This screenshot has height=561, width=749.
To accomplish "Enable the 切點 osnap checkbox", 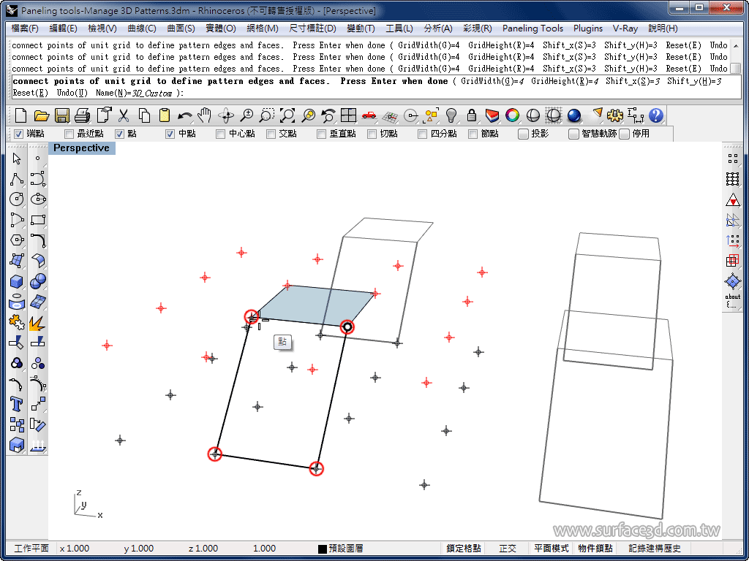I will coord(372,134).
